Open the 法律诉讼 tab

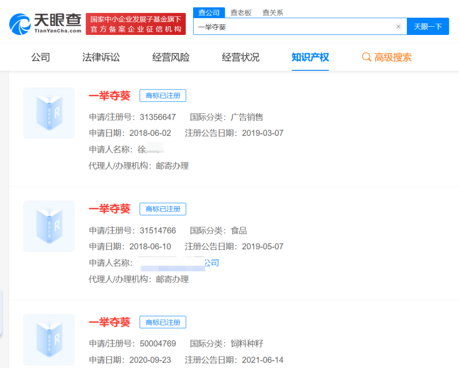pyautogui.click(x=101, y=57)
